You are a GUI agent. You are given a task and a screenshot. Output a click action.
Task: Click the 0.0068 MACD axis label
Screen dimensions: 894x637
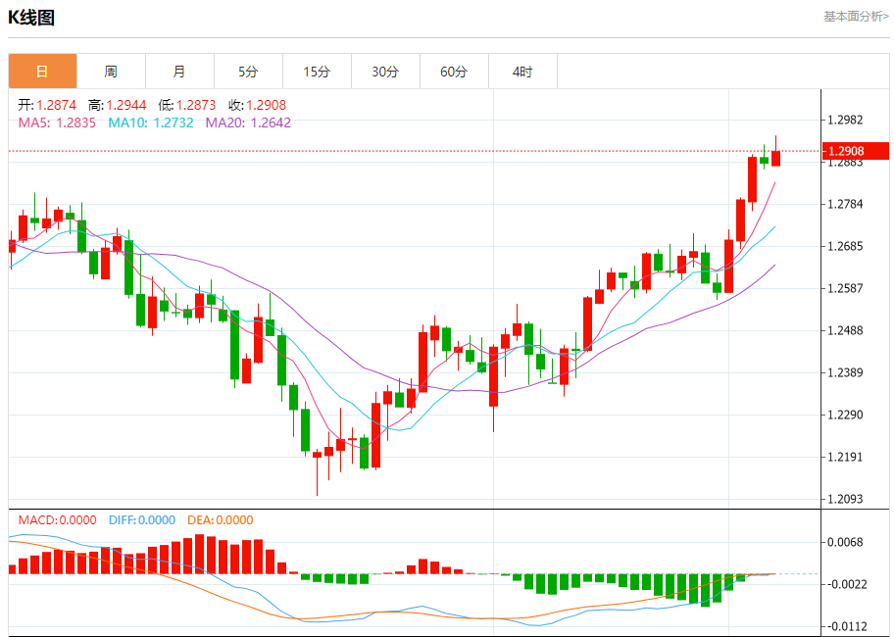point(846,542)
